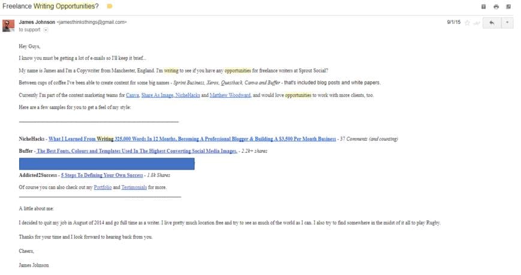The height and width of the screenshot is (275, 521).
Task: Click the '37 Comments (and counting)' text
Action: pyautogui.click(x=369, y=139)
